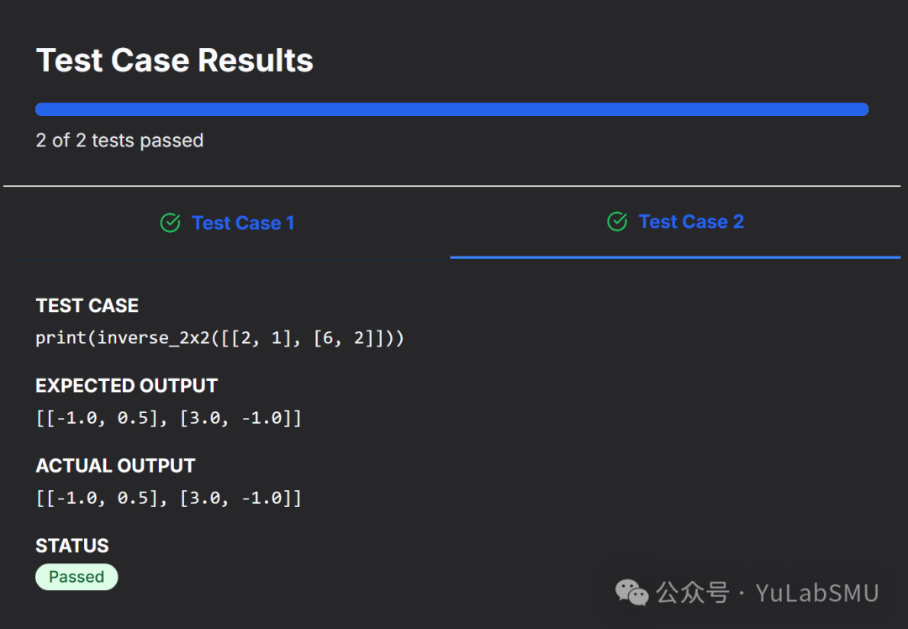
Task: Click the "2 of 2 tests passed" summary
Action: 119,140
